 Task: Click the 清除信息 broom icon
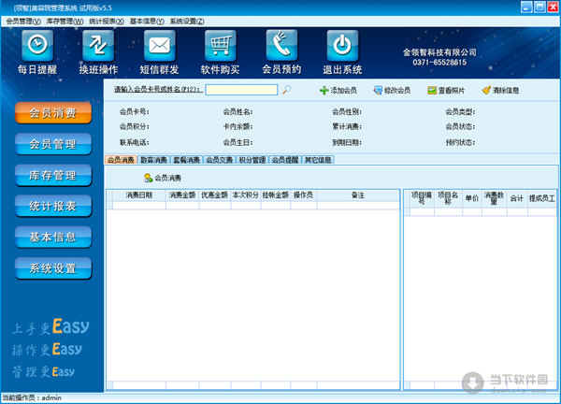[x=486, y=91]
